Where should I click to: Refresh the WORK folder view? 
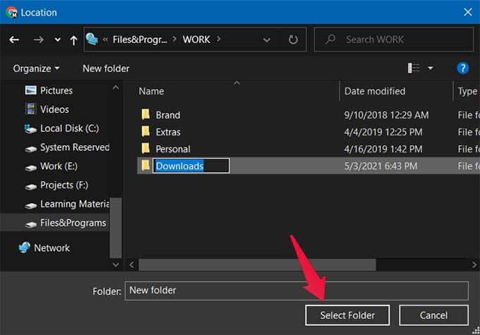293,39
